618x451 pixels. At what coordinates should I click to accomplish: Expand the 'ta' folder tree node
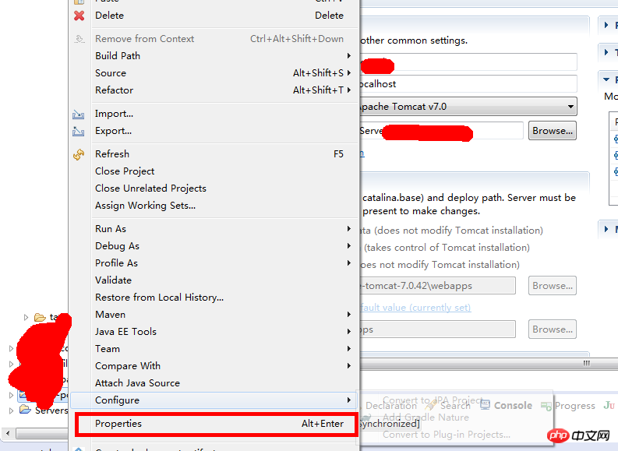(26, 317)
